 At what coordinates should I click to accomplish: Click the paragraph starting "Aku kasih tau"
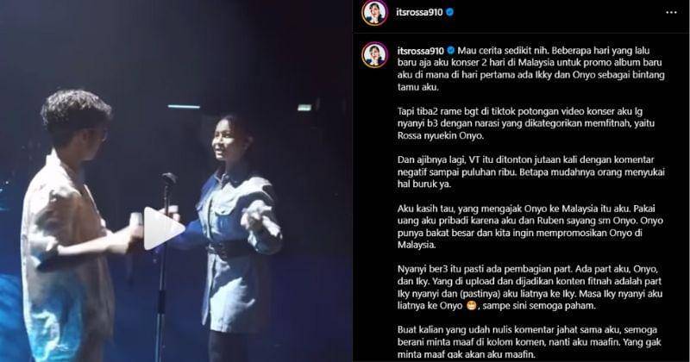pos(530,227)
